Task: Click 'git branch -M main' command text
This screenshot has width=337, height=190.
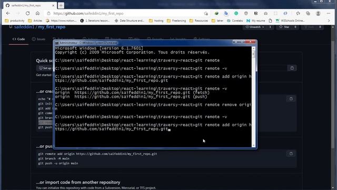Action: click(54, 158)
